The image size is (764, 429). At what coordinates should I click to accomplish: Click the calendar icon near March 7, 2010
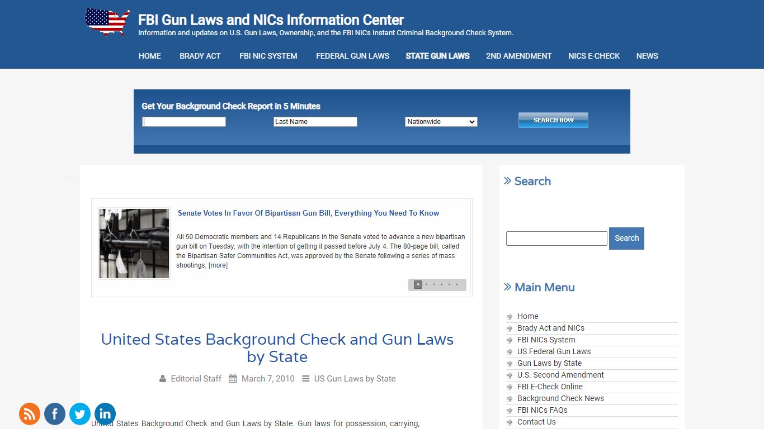pos(233,379)
